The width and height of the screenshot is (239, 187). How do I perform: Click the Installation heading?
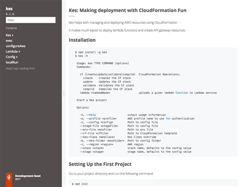(82, 40)
